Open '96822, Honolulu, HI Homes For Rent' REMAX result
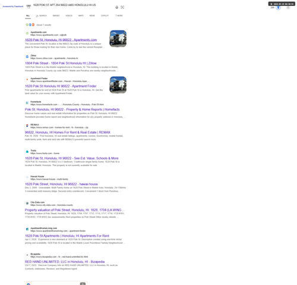The height and width of the screenshot is (285, 297). (x=68, y=132)
